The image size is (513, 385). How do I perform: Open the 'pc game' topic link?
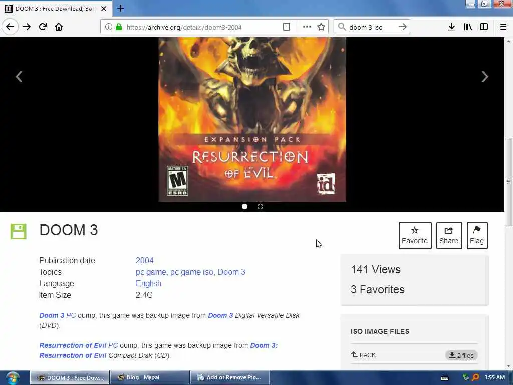(151, 272)
